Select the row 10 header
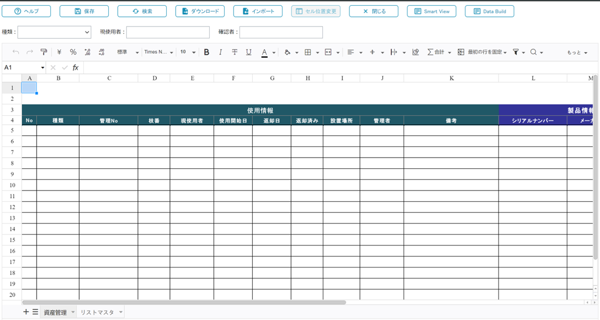This screenshot has width=600, height=320. coord(12,185)
